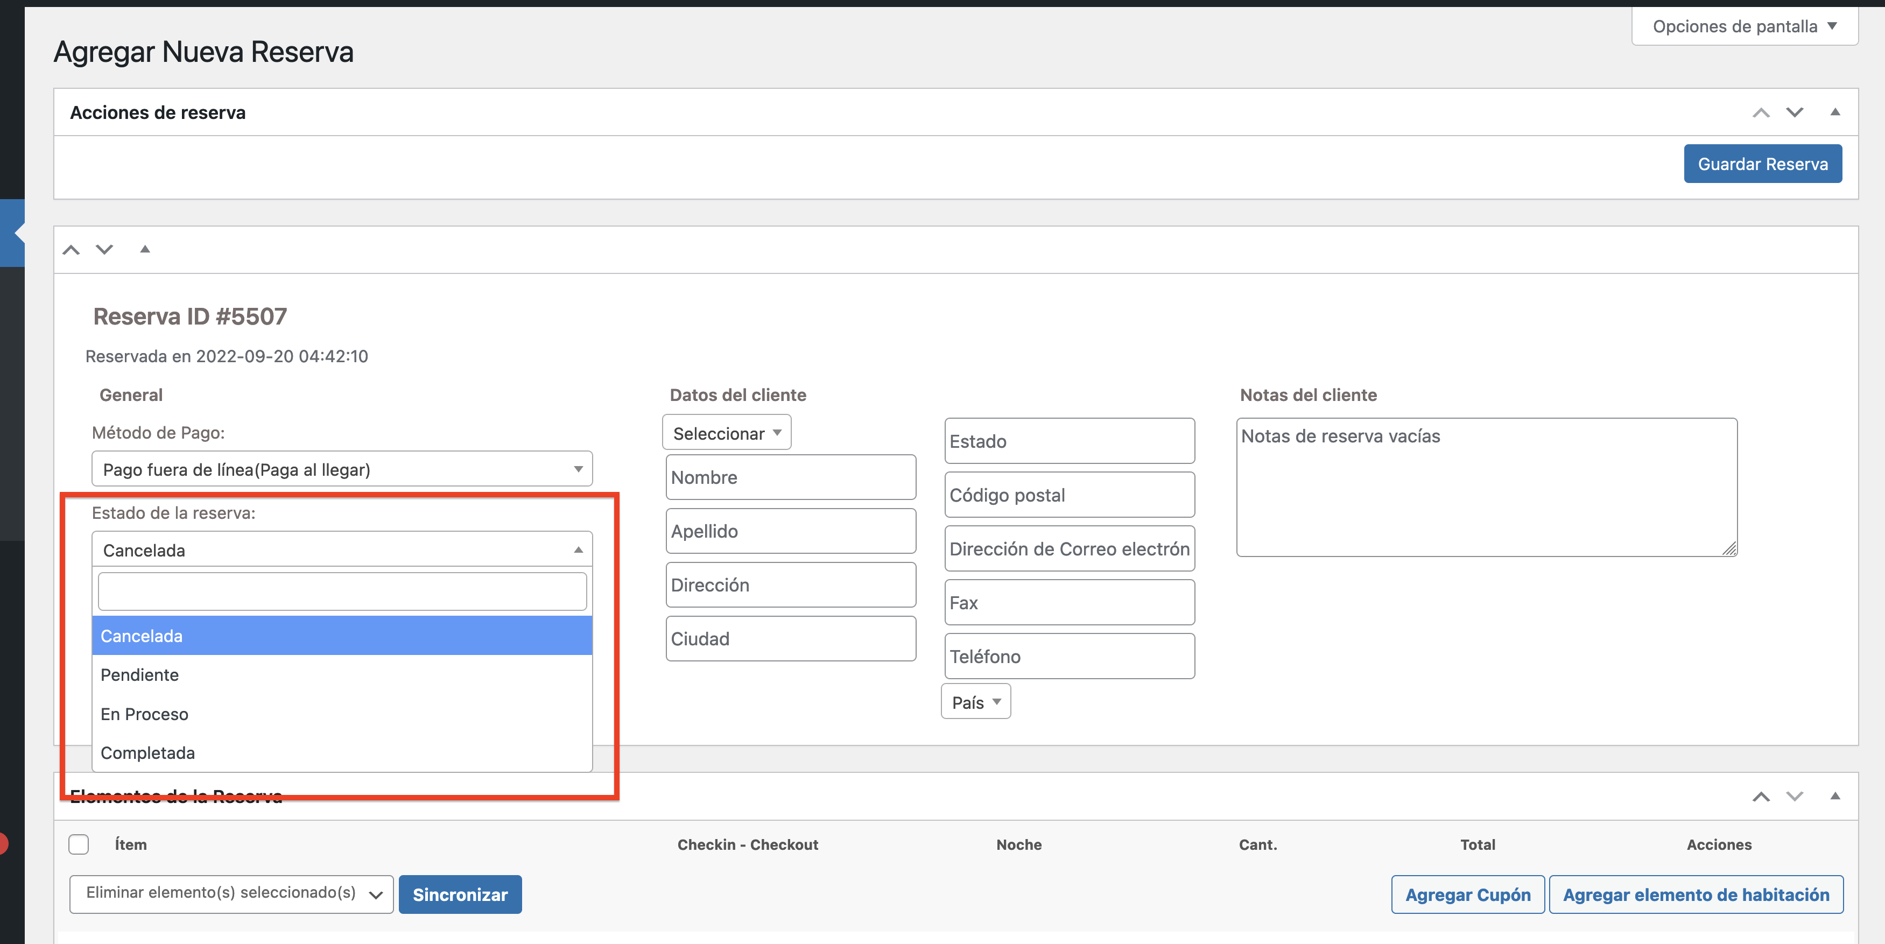Move Acciones de reserva panel down

(x=1794, y=112)
